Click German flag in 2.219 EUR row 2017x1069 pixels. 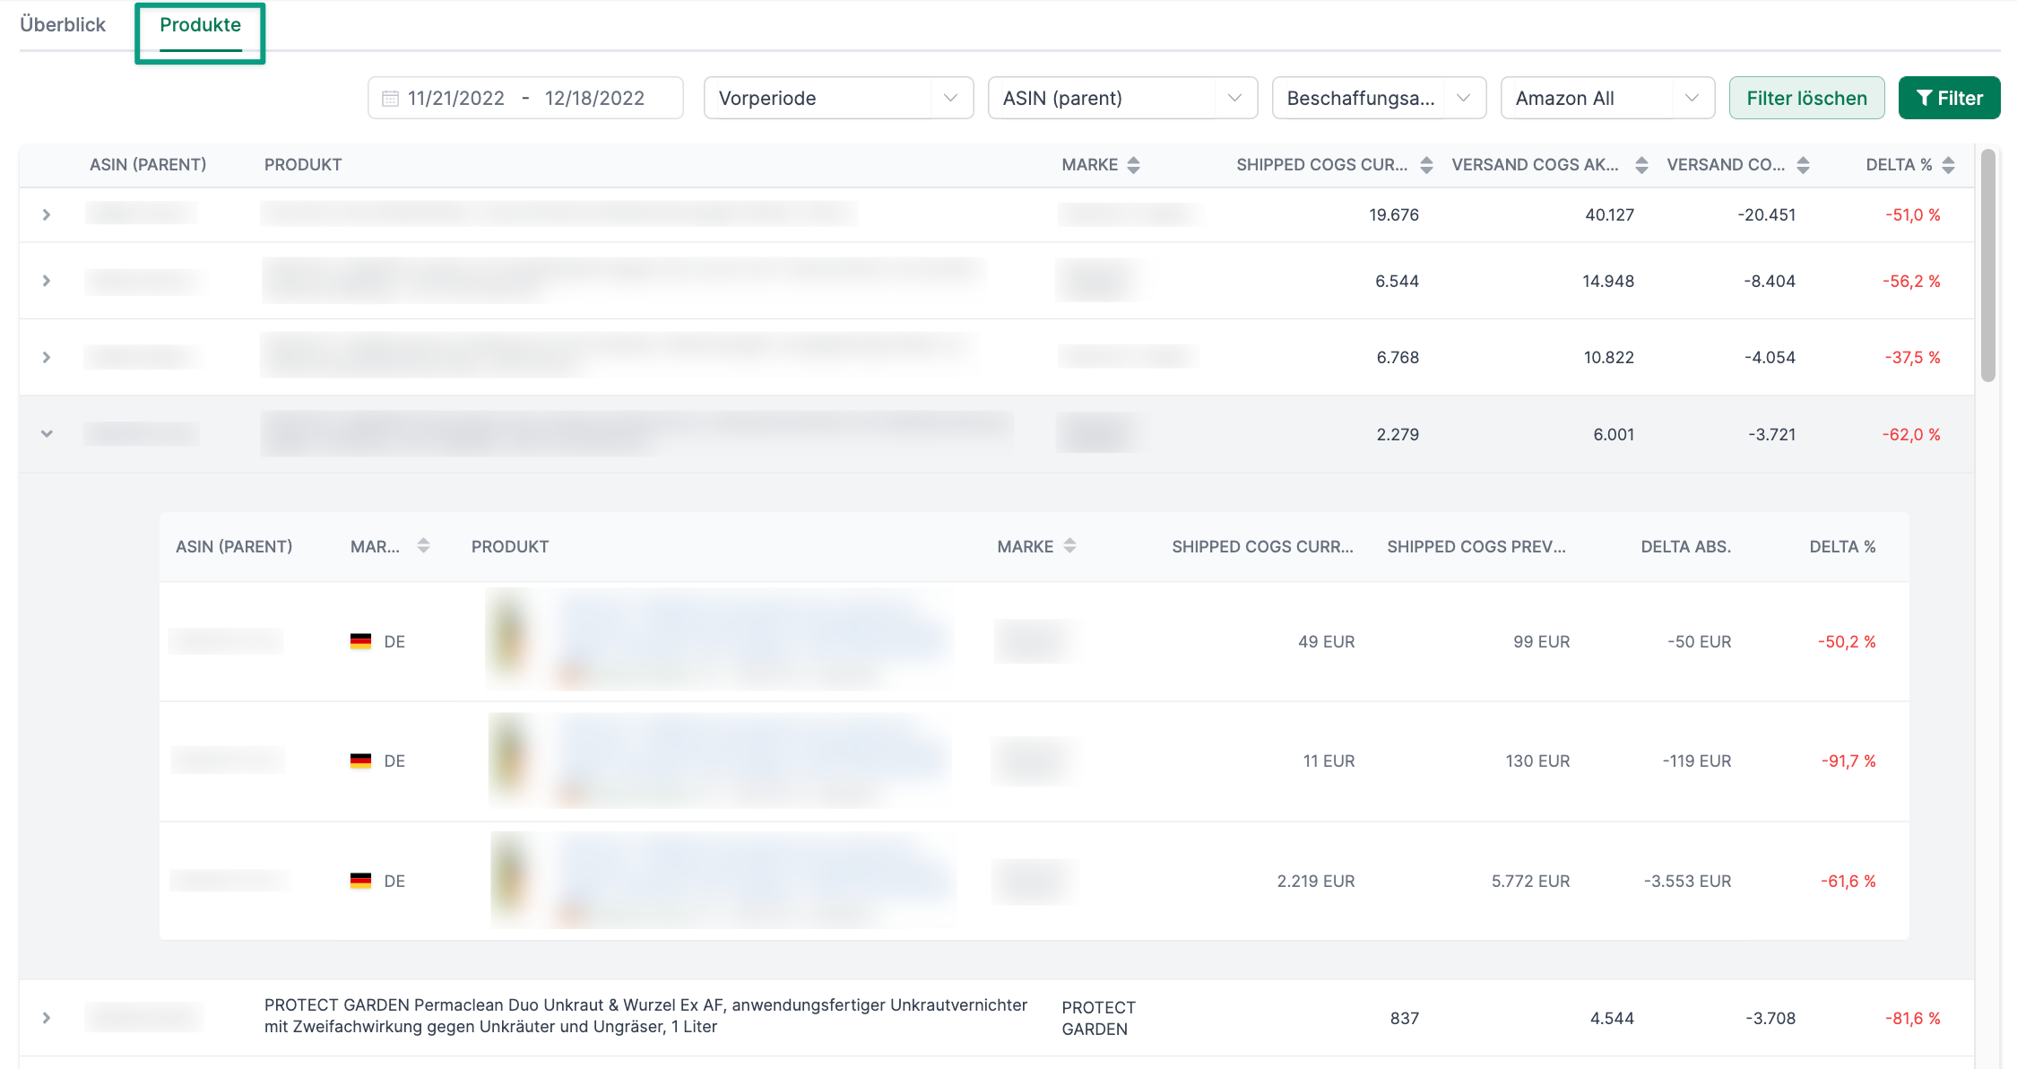click(x=360, y=881)
